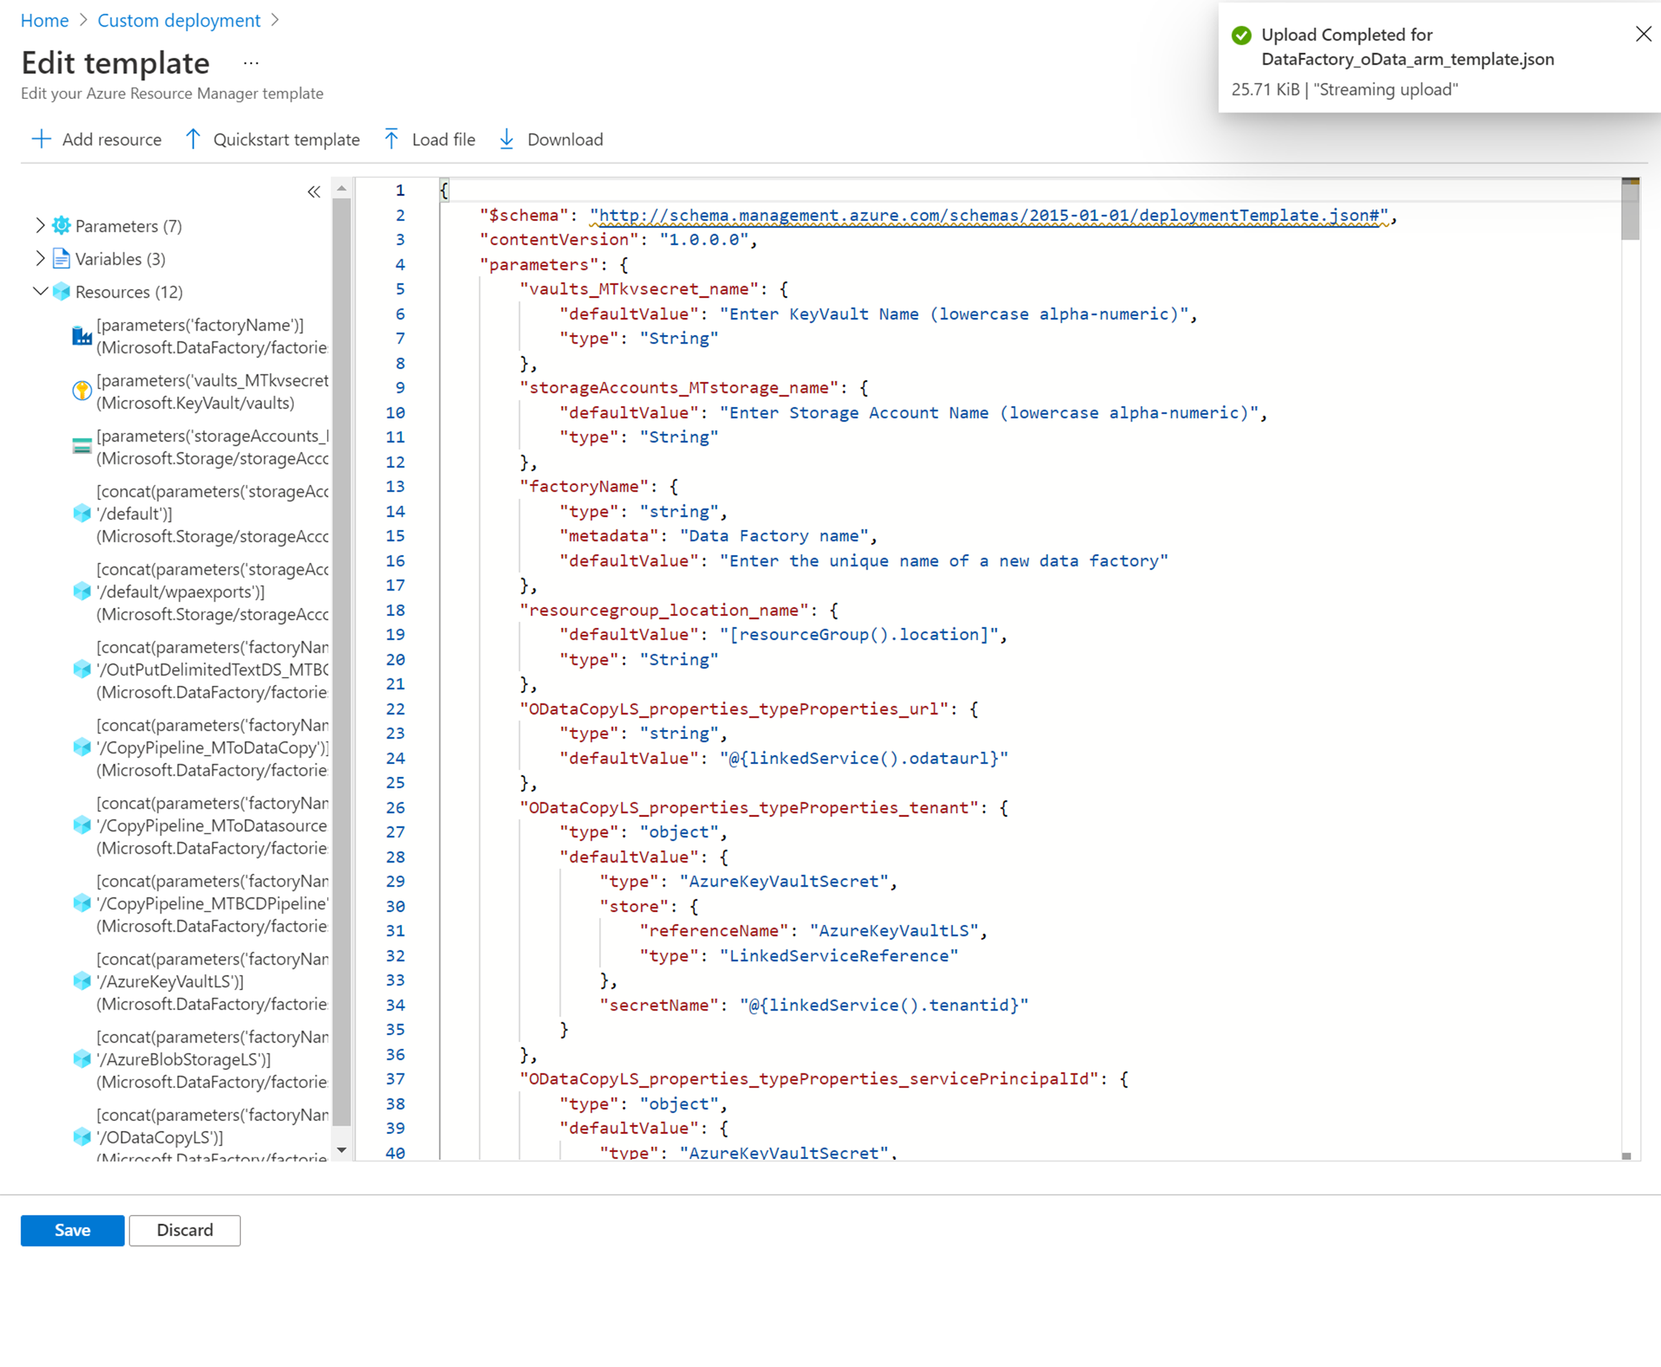Click cube icon beside OutPutDelimitedTextDS_MTBC resource

pos(82,669)
